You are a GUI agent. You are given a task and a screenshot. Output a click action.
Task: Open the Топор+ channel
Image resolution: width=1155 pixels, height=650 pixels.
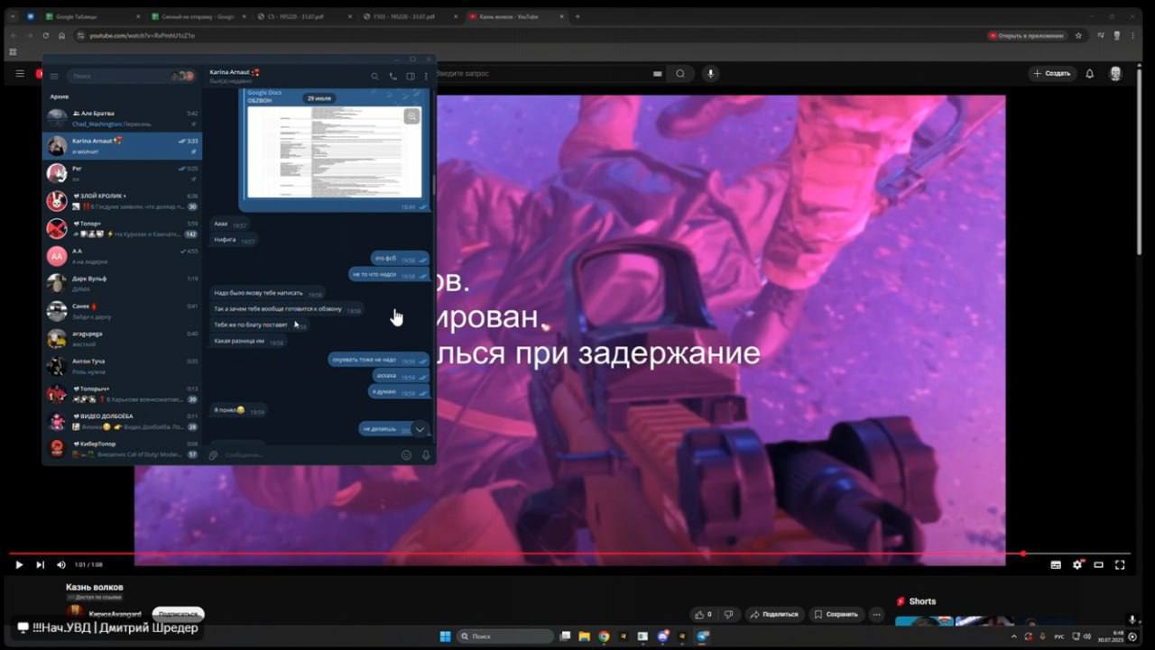click(122, 228)
